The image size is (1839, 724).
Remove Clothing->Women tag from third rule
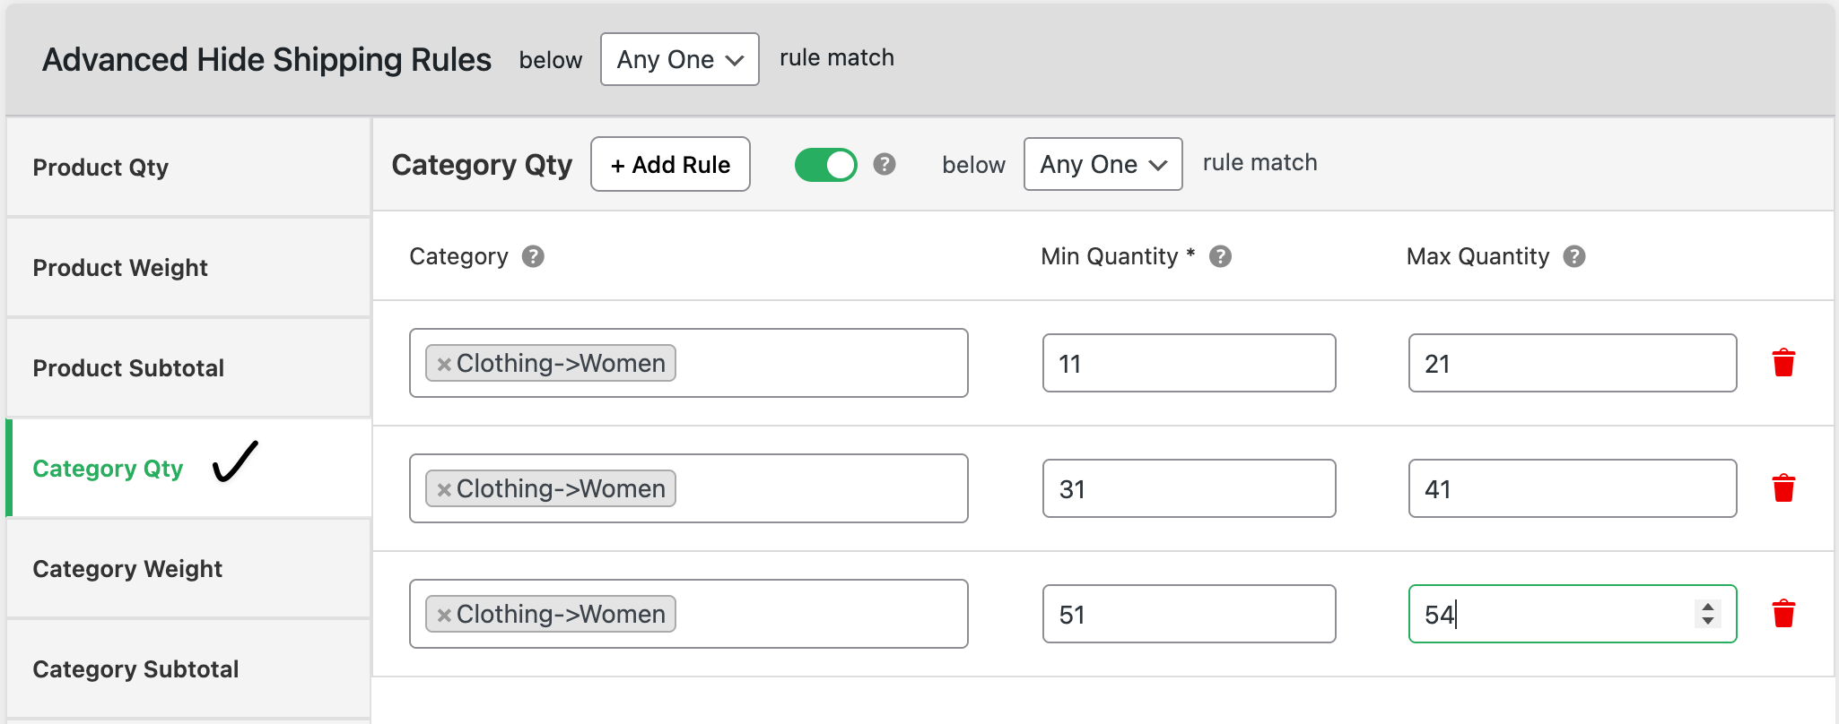[x=443, y=615]
